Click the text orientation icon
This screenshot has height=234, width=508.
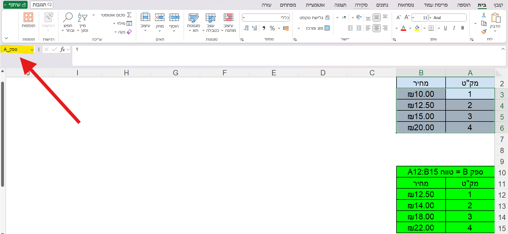pos(359,18)
